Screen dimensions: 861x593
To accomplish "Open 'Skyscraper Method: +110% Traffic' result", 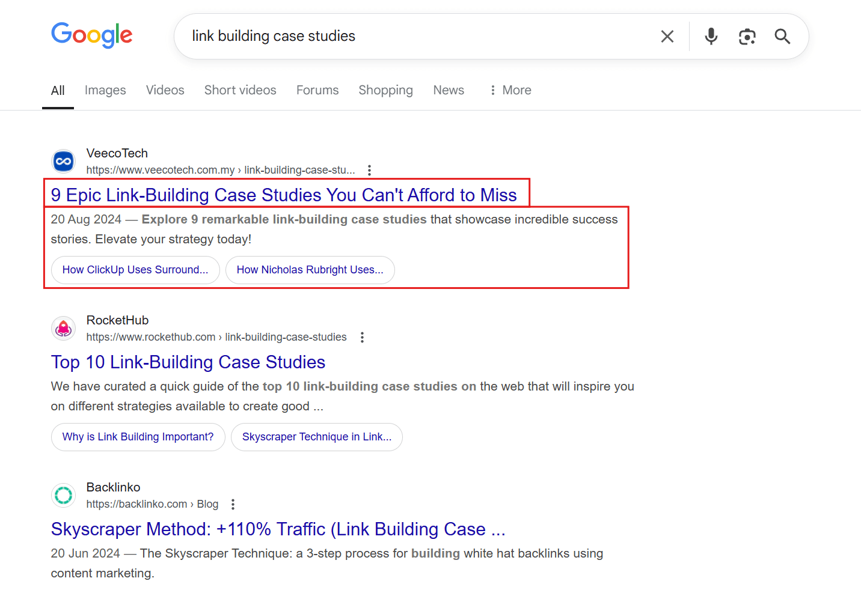I will pyautogui.click(x=278, y=529).
